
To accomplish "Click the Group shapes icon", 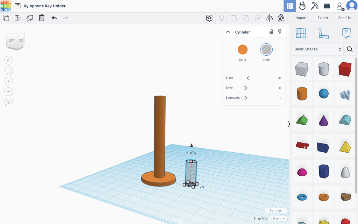I will (234, 18).
